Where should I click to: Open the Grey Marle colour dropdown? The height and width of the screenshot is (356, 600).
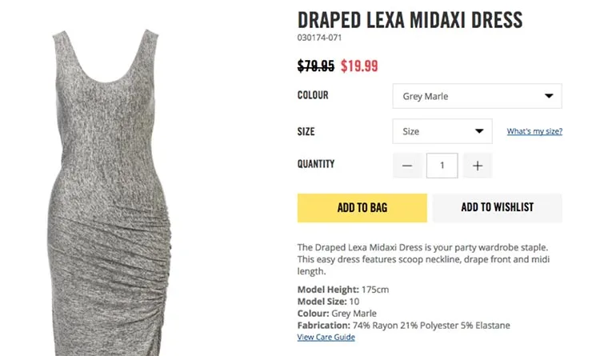coord(477,96)
